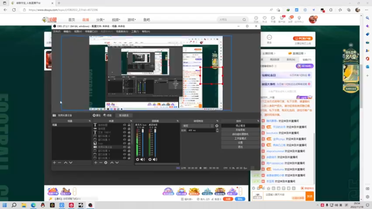Click mic/Aux volume slider
Screen dimensions: 372x209
tap(143, 143)
